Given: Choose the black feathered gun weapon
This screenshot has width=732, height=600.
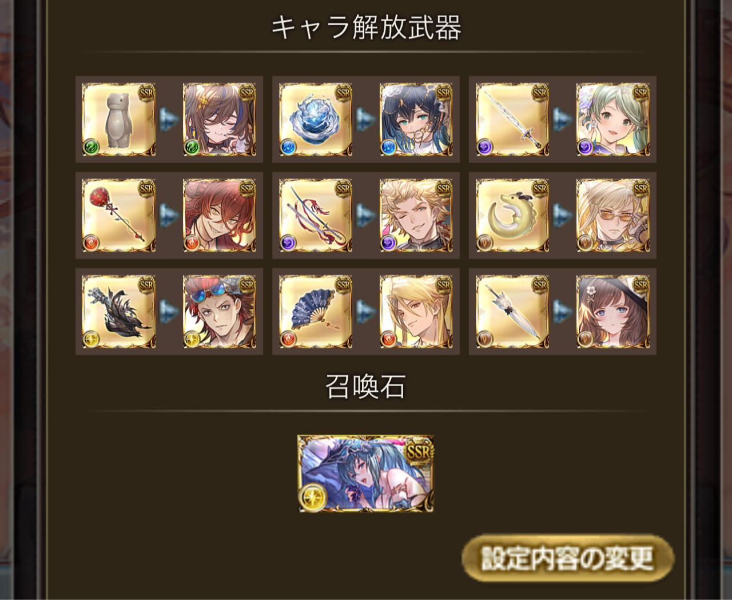Looking at the screenshot, I should 119,312.
